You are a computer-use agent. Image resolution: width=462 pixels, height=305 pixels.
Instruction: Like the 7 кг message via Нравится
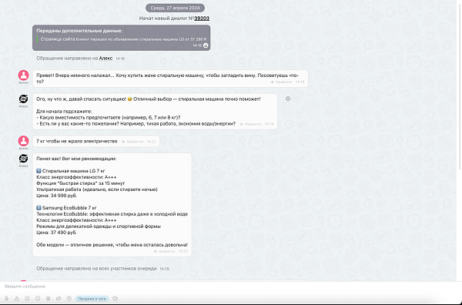[x=132, y=142]
